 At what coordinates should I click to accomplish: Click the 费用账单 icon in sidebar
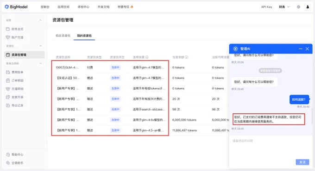8,72
